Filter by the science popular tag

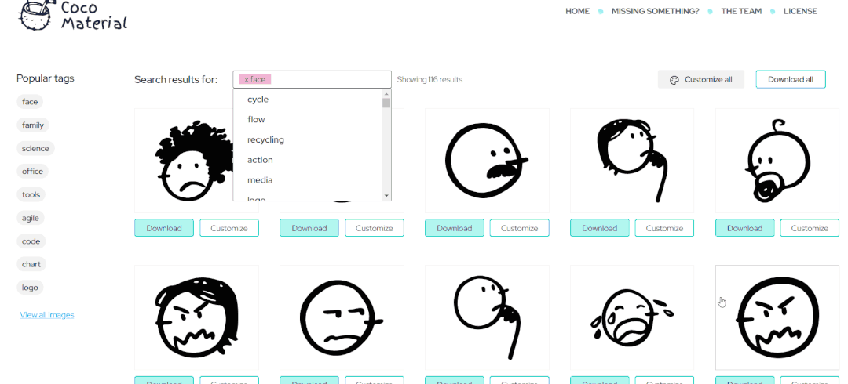coord(35,148)
